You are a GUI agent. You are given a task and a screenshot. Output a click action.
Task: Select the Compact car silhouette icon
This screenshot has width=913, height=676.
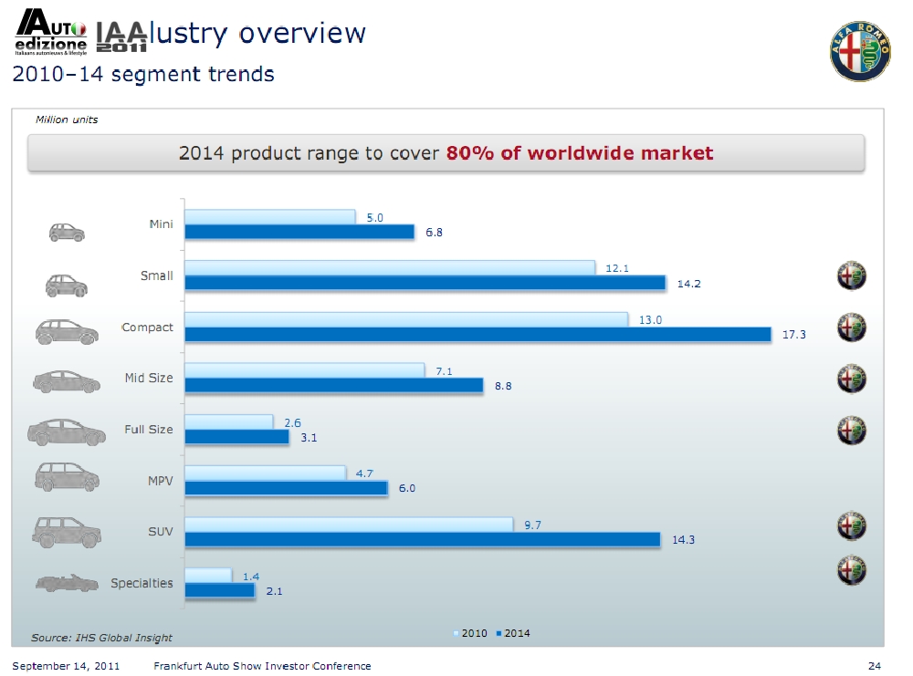66,332
